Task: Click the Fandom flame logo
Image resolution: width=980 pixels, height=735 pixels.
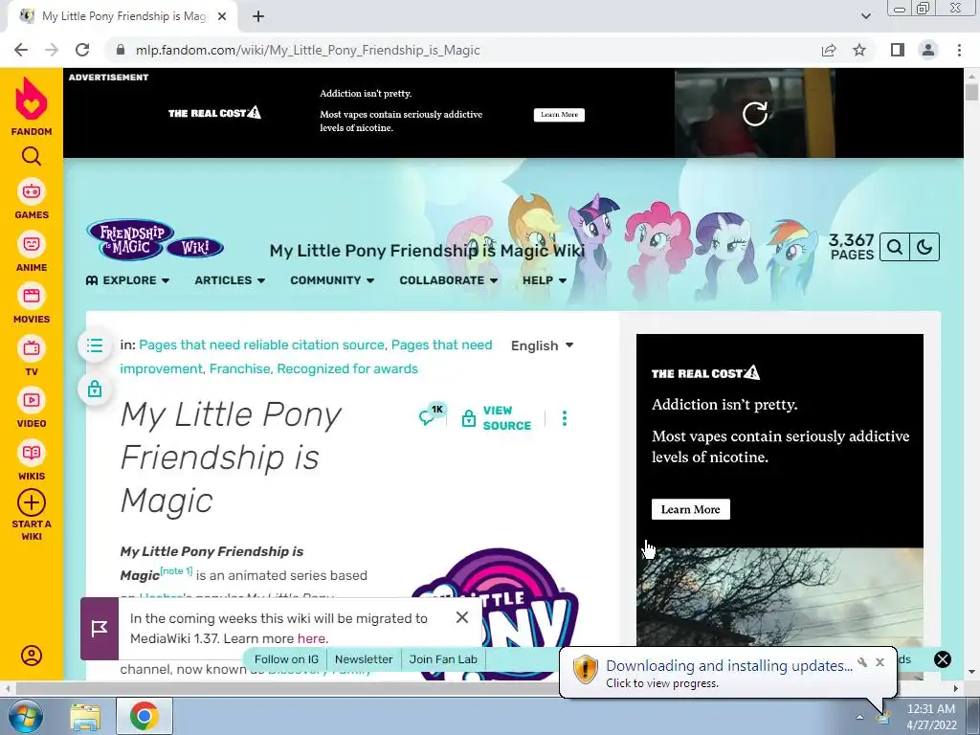Action: pyautogui.click(x=32, y=99)
